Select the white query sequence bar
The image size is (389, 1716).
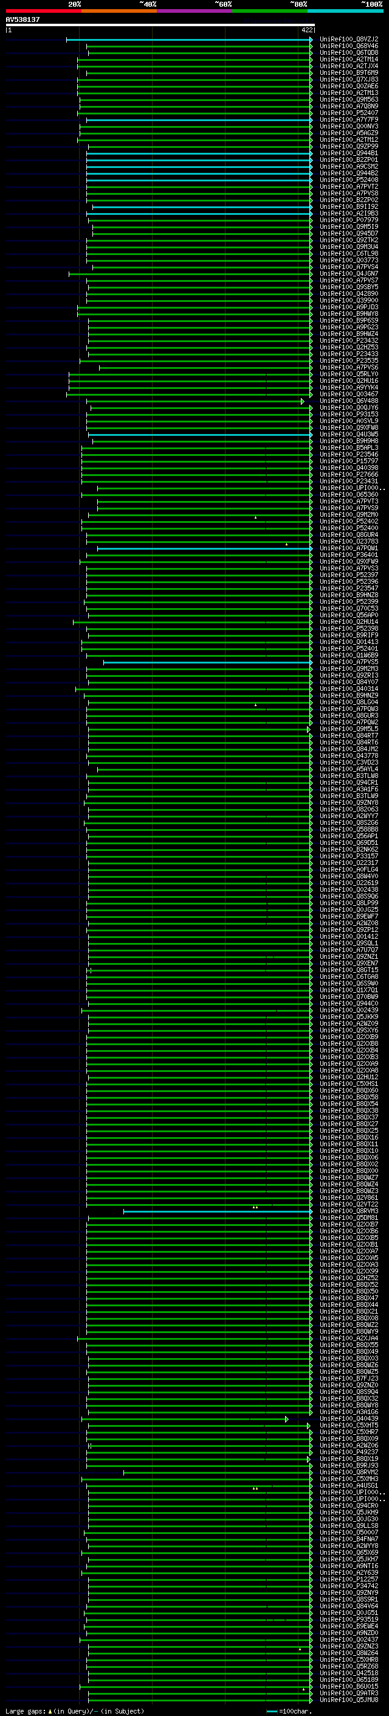[x=160, y=26]
